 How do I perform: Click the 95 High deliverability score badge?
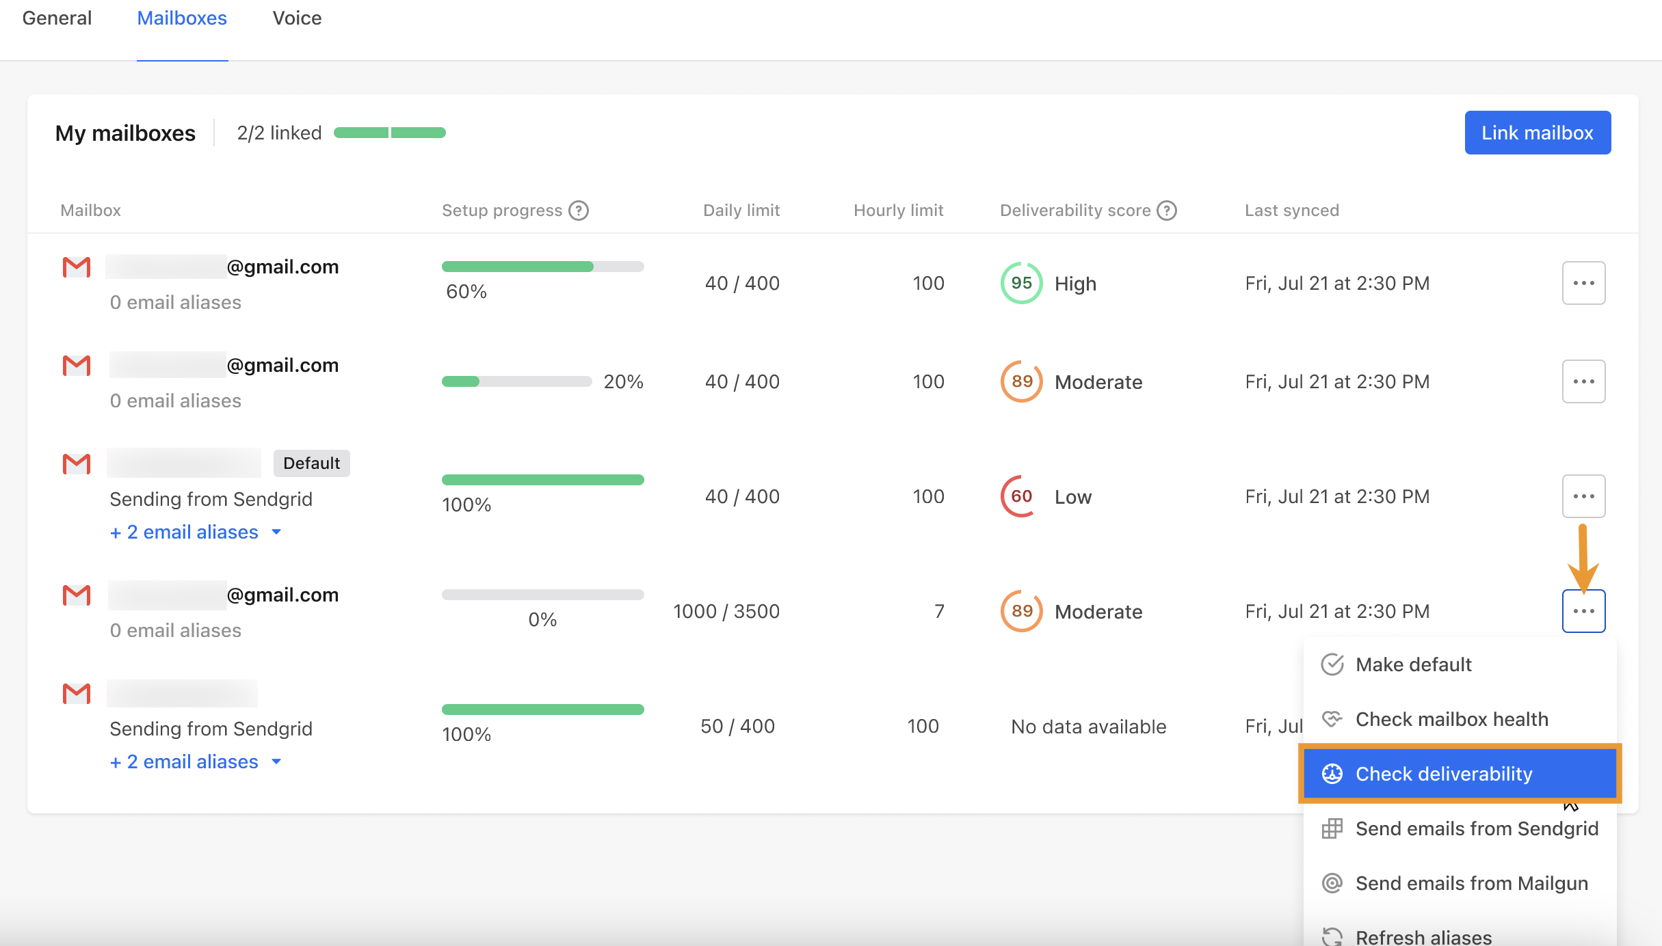1021,283
